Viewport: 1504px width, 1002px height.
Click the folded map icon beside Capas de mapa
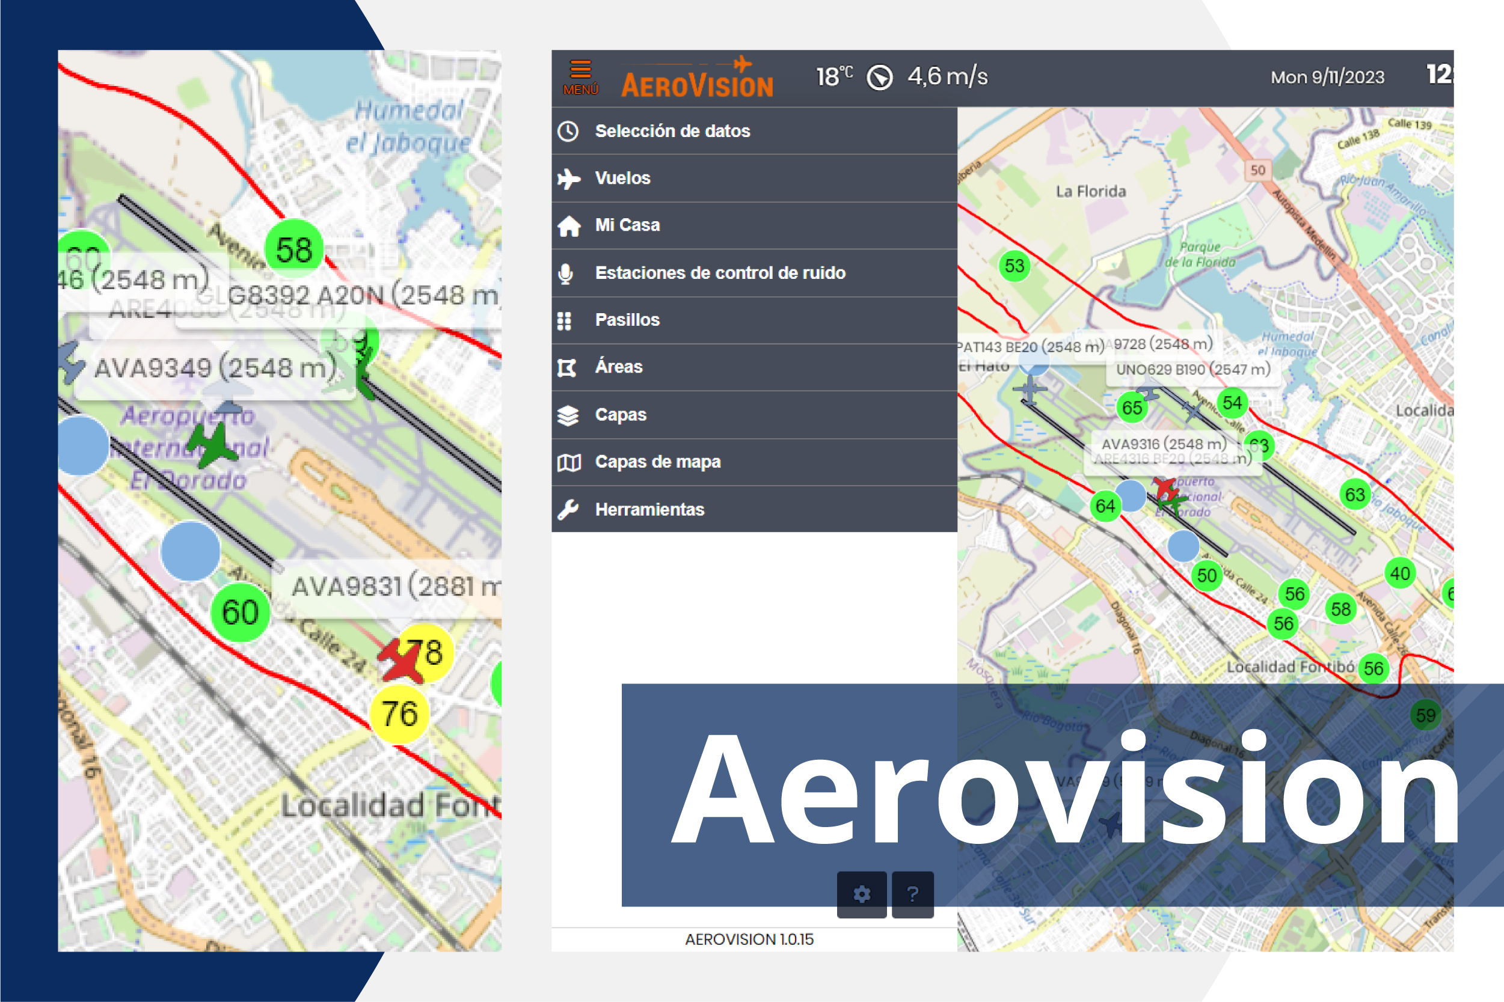(569, 462)
